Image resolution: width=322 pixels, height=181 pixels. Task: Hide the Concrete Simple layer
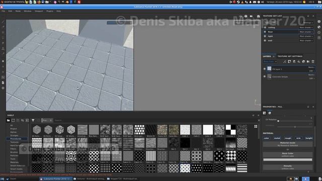click(x=265, y=76)
